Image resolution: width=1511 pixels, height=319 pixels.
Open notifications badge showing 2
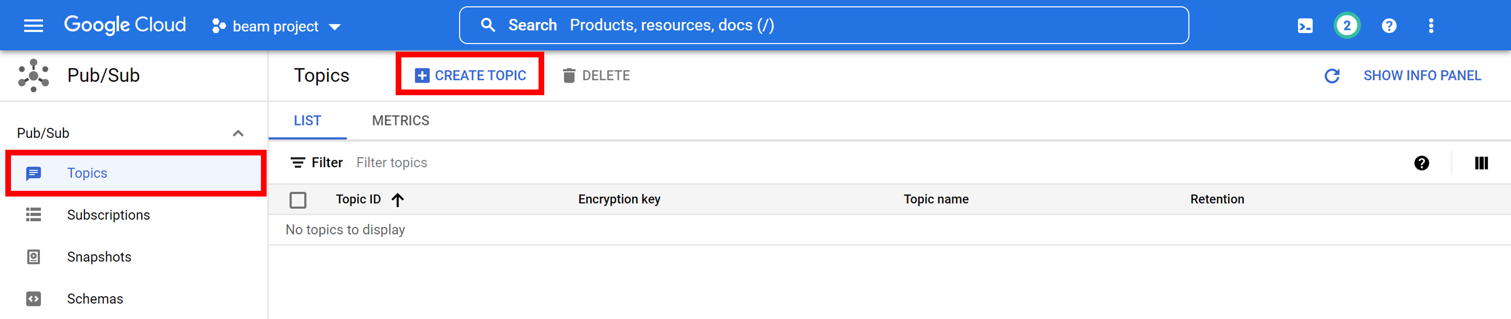pyautogui.click(x=1347, y=26)
